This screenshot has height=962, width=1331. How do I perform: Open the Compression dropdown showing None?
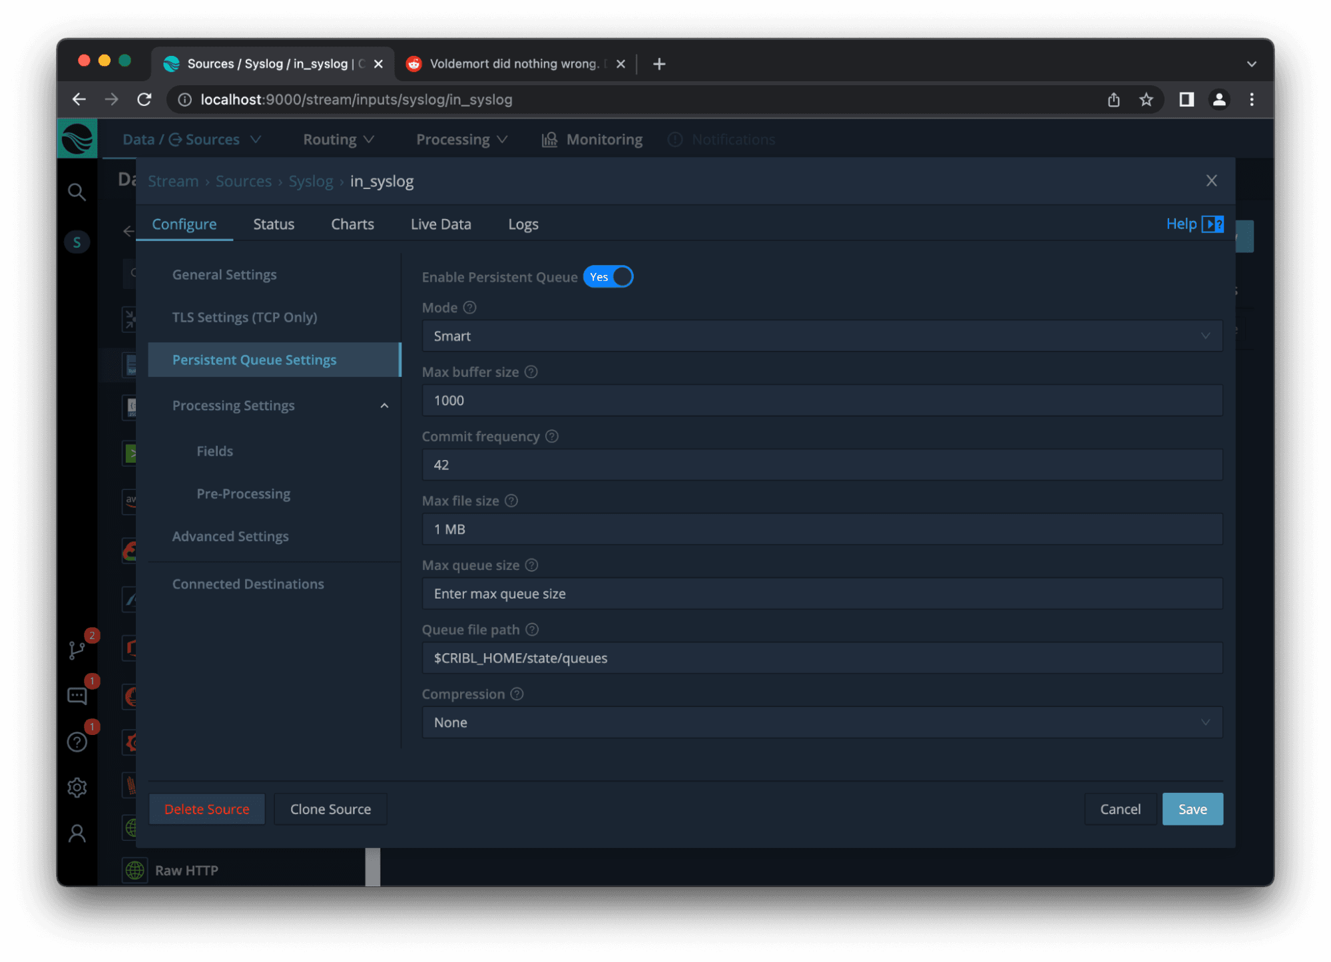(x=822, y=722)
